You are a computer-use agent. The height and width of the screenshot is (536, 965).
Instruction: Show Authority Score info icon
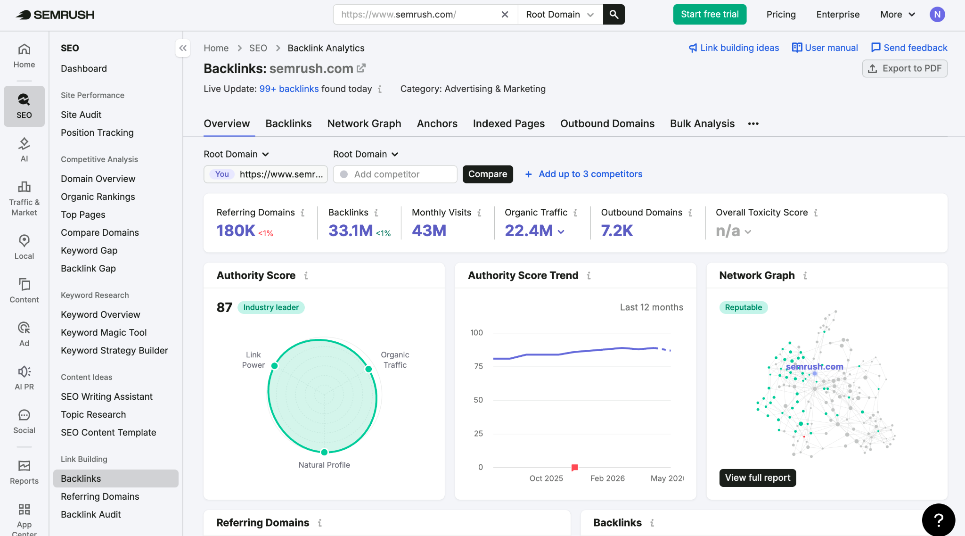tap(306, 275)
